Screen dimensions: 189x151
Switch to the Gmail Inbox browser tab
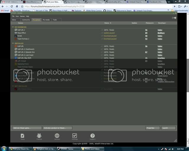(12, 2)
